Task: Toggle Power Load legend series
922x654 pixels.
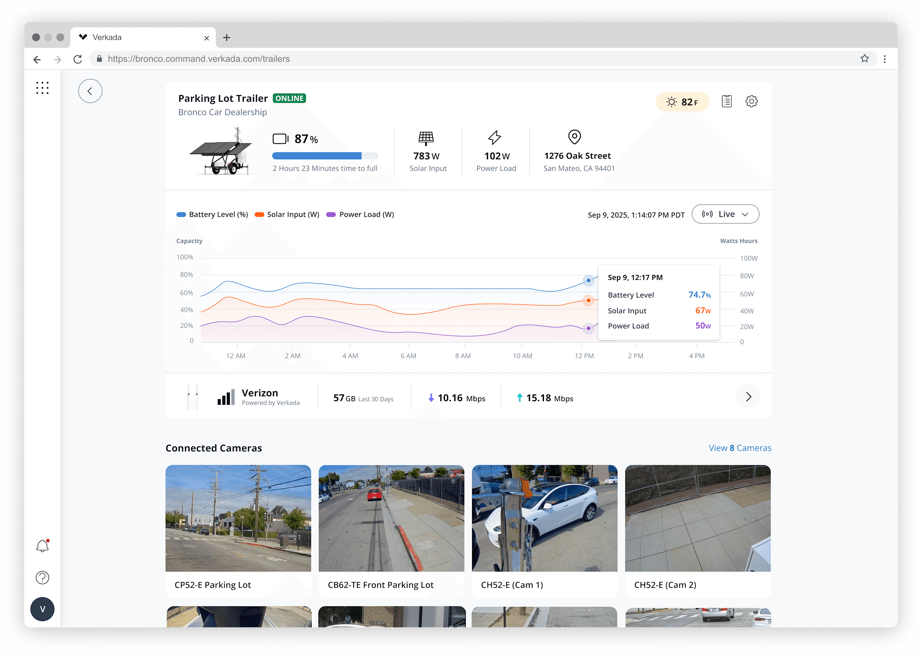Action: pyautogui.click(x=360, y=215)
